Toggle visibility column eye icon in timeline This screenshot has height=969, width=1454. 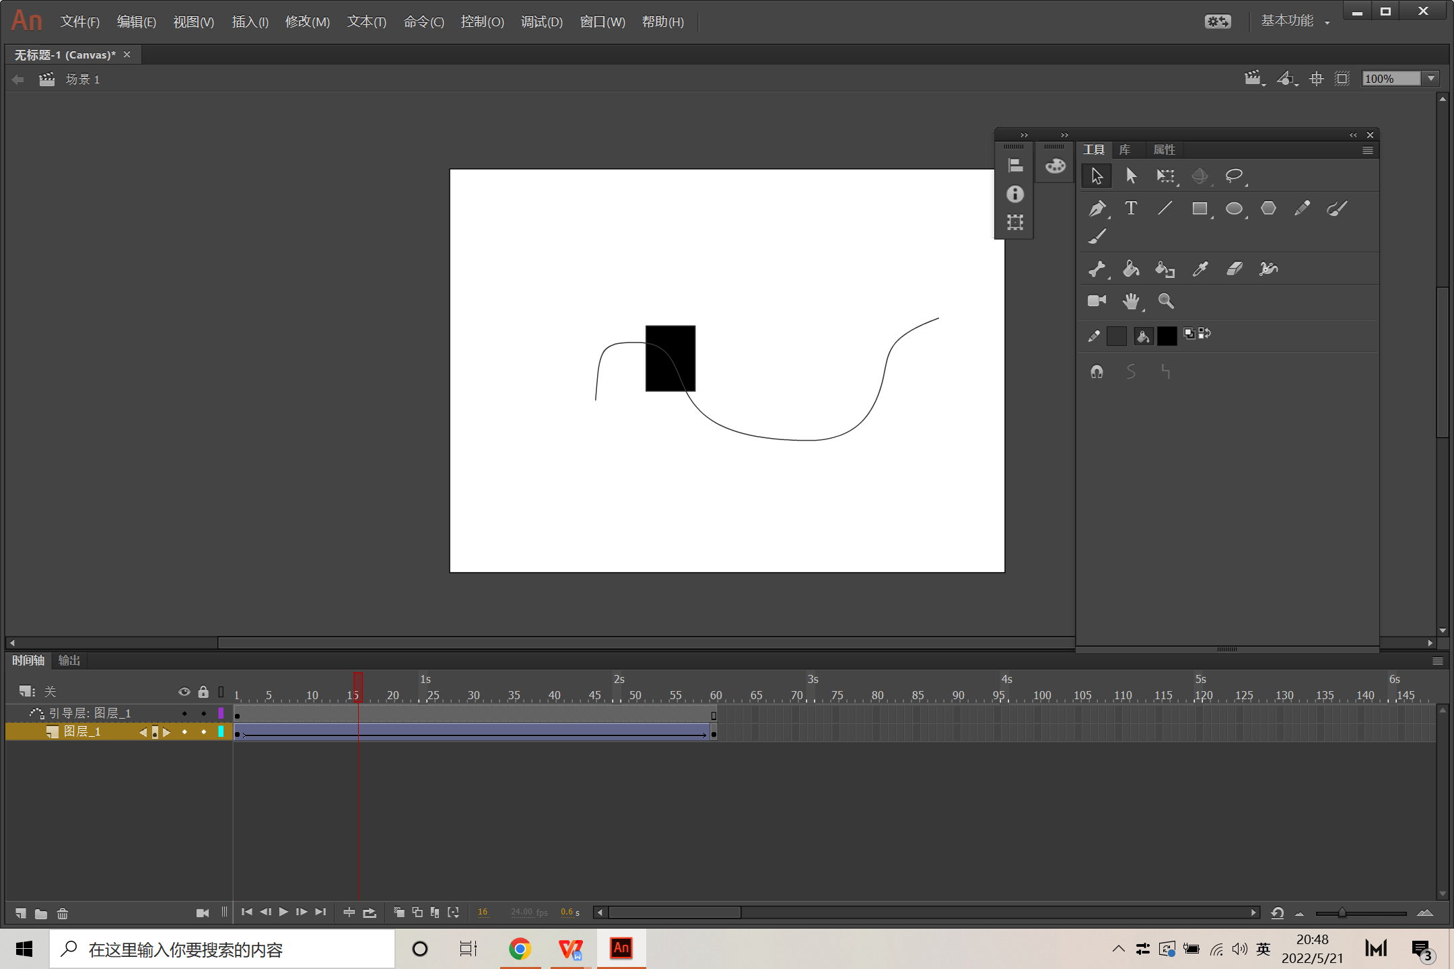[x=184, y=692]
